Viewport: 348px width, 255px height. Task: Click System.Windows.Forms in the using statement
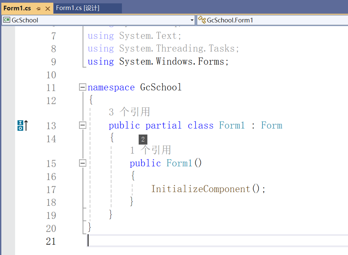(173, 62)
